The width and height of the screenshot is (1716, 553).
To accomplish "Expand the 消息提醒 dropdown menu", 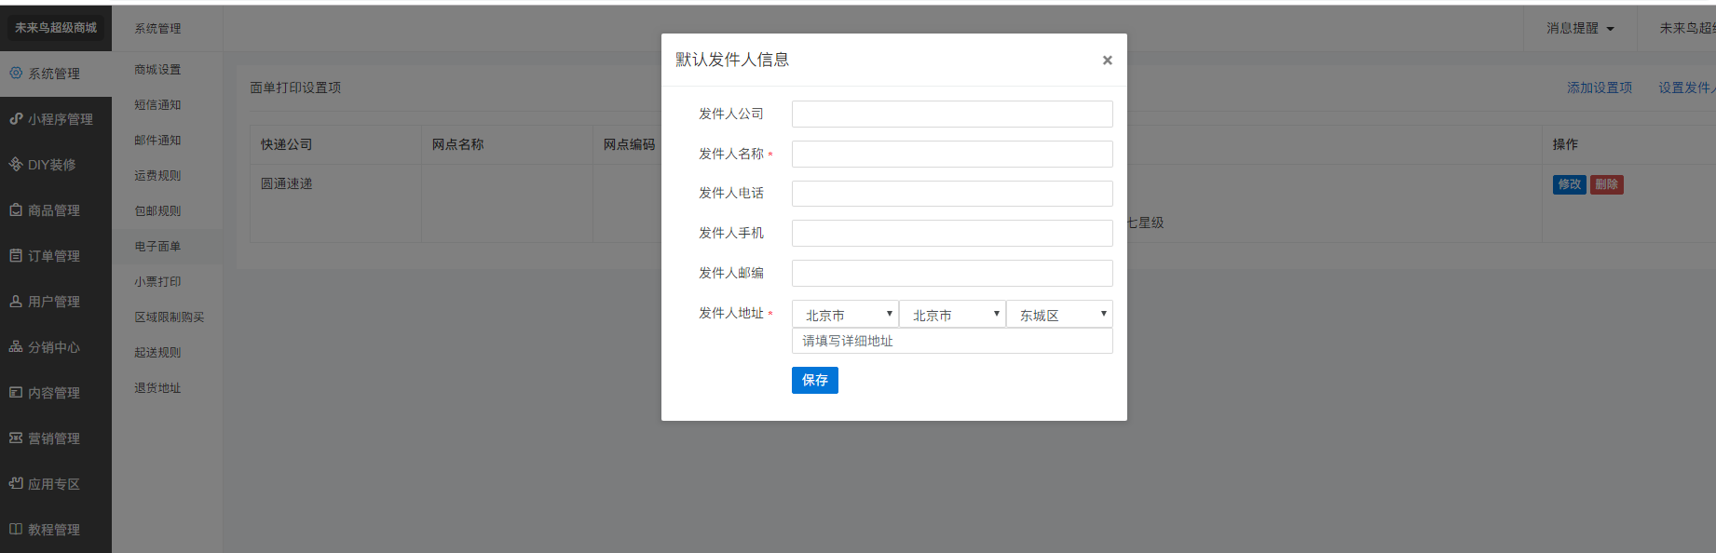I will (1580, 29).
